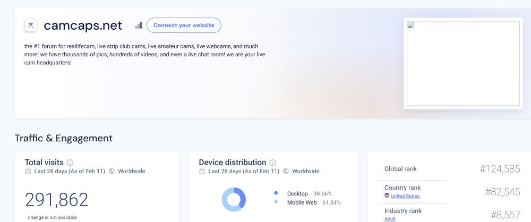Click the camcaps.net site favicon
The image size is (531, 222).
click(31, 25)
